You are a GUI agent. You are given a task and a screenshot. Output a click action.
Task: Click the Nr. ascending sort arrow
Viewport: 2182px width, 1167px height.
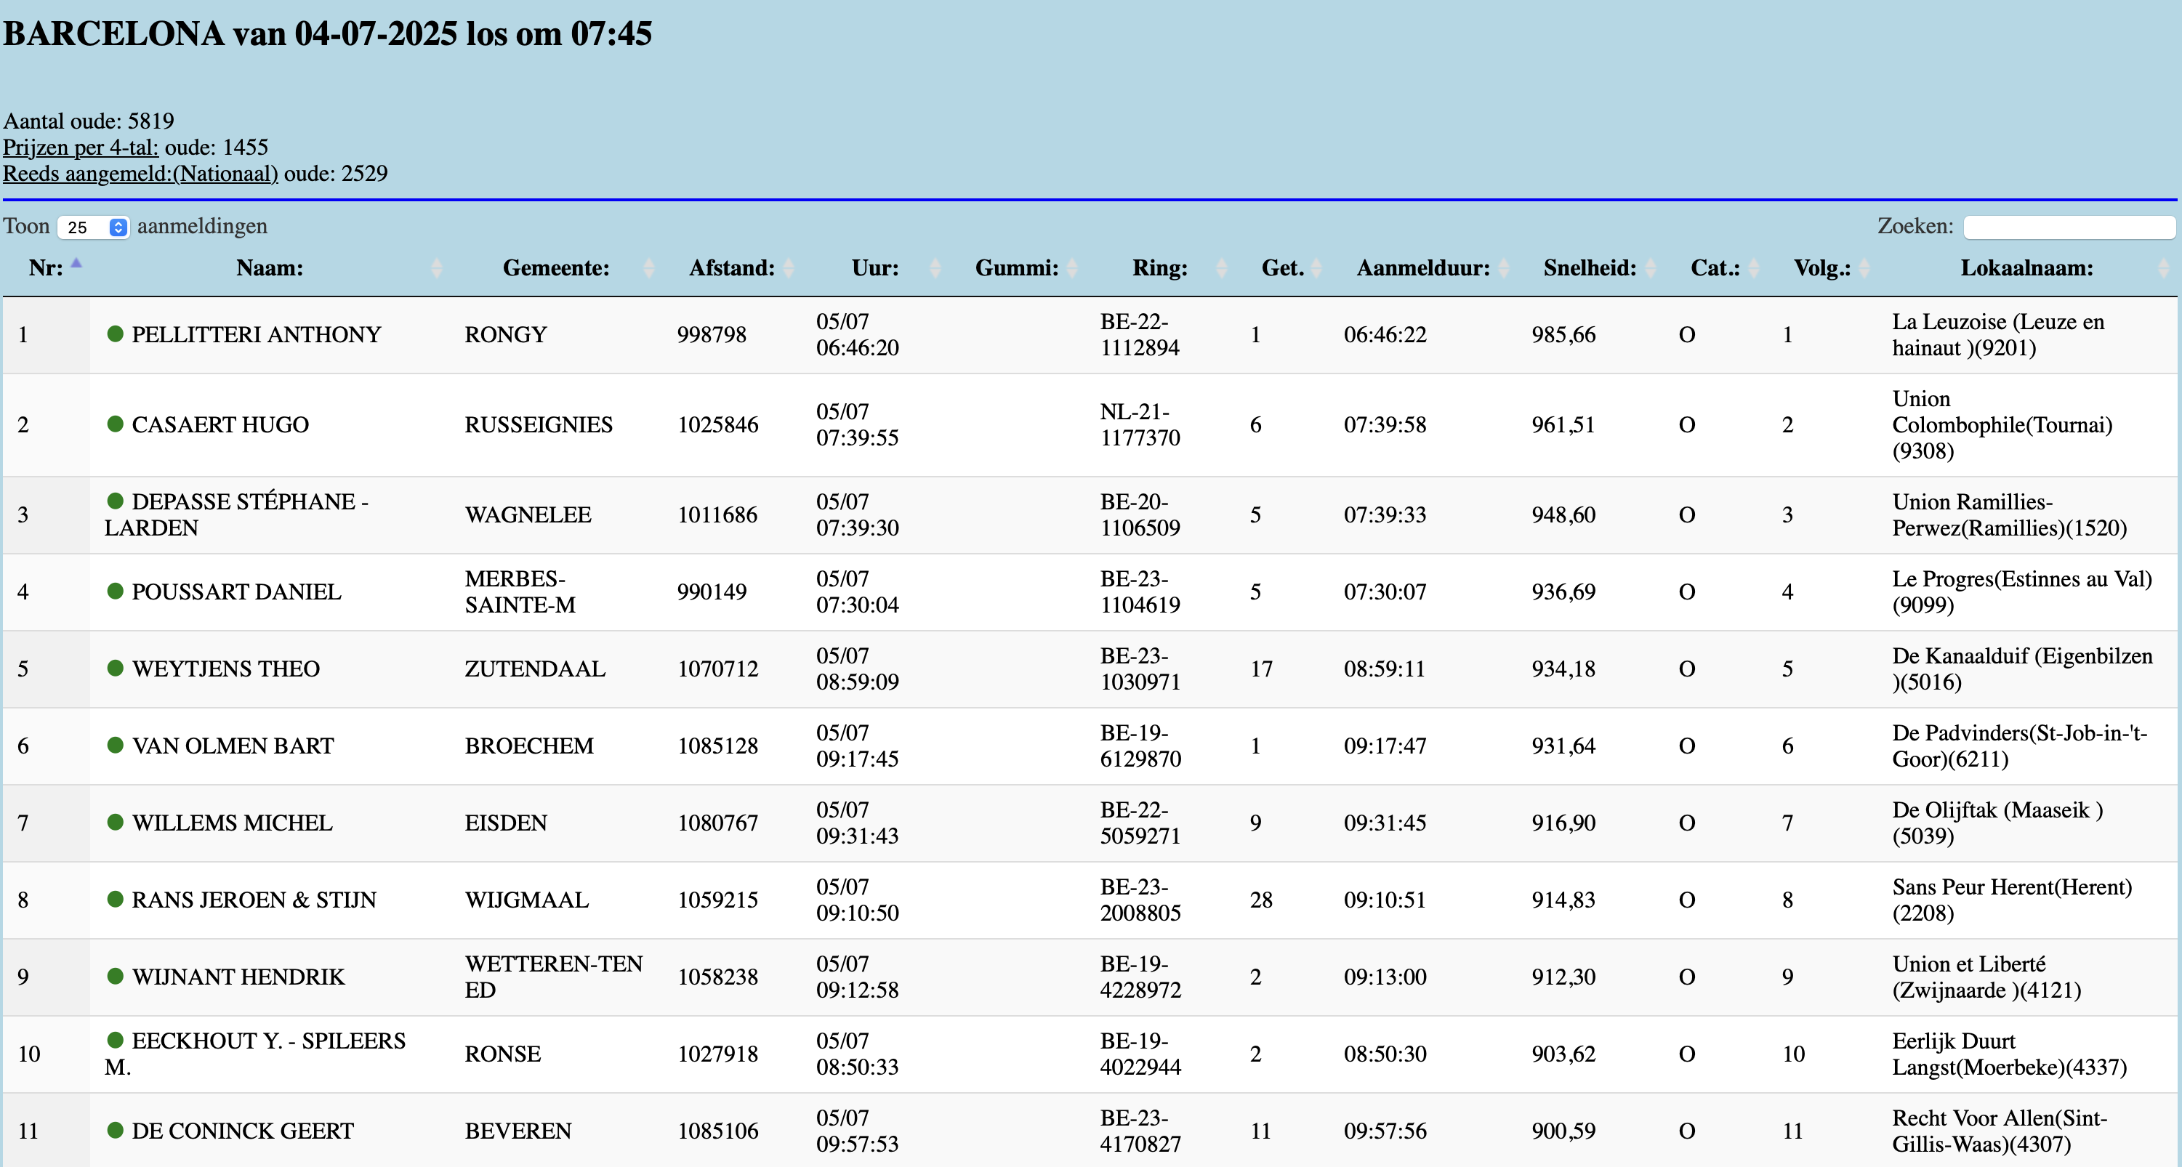click(x=76, y=265)
